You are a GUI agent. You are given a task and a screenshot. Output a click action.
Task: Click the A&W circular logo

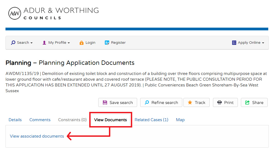click(x=15, y=13)
